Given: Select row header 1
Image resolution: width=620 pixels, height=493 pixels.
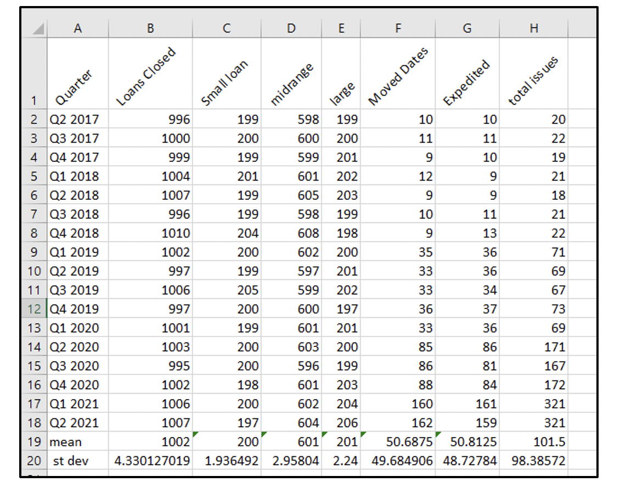Looking at the screenshot, I should click(34, 99).
